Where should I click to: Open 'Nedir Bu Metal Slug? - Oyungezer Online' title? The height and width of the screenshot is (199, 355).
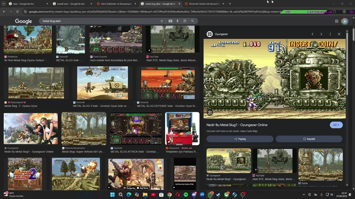coord(237,125)
